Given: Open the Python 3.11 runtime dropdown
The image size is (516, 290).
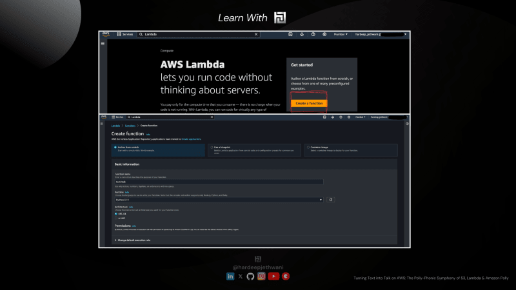Looking at the screenshot, I should 219,200.
